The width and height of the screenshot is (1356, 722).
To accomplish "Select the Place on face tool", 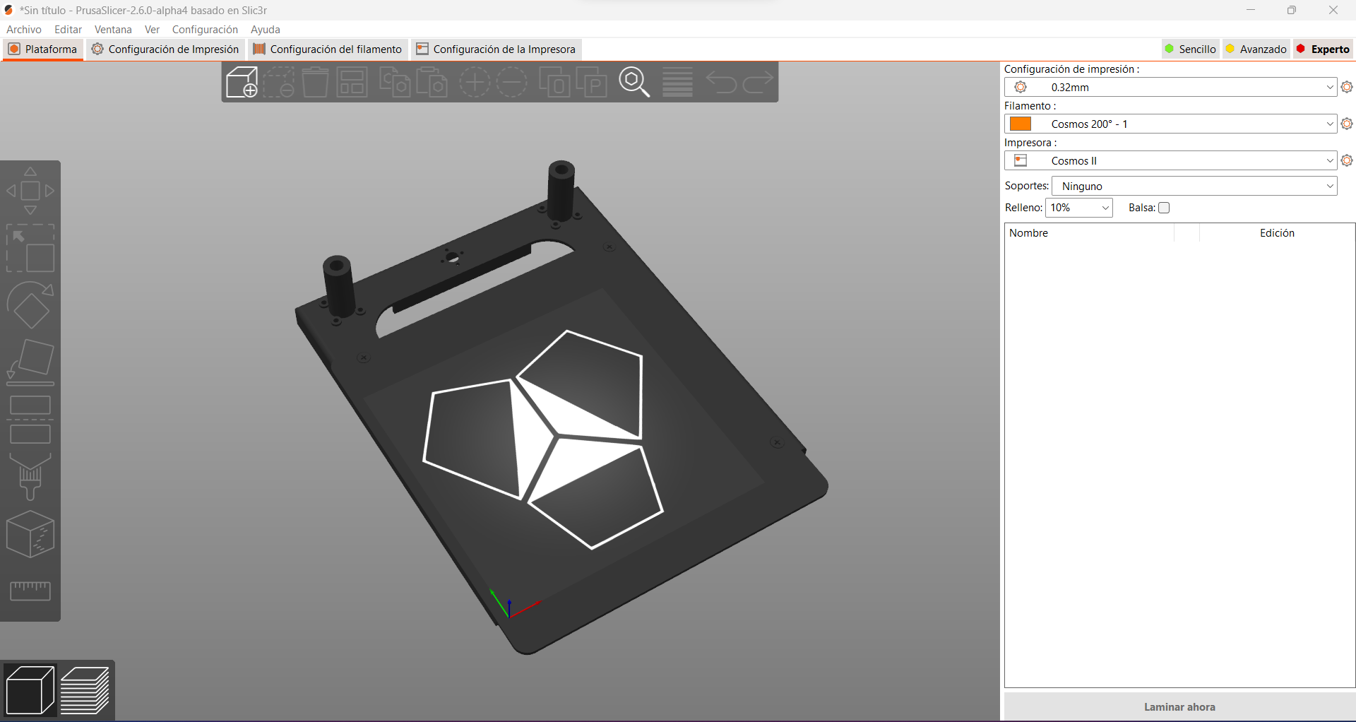I will [30, 362].
